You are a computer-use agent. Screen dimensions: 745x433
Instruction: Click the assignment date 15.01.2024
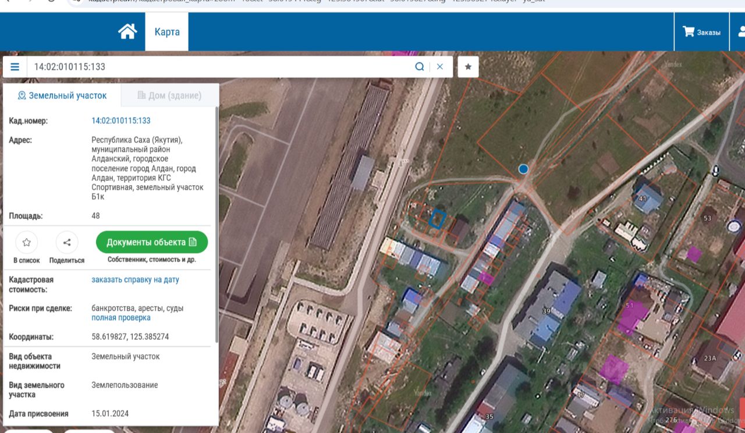110,414
